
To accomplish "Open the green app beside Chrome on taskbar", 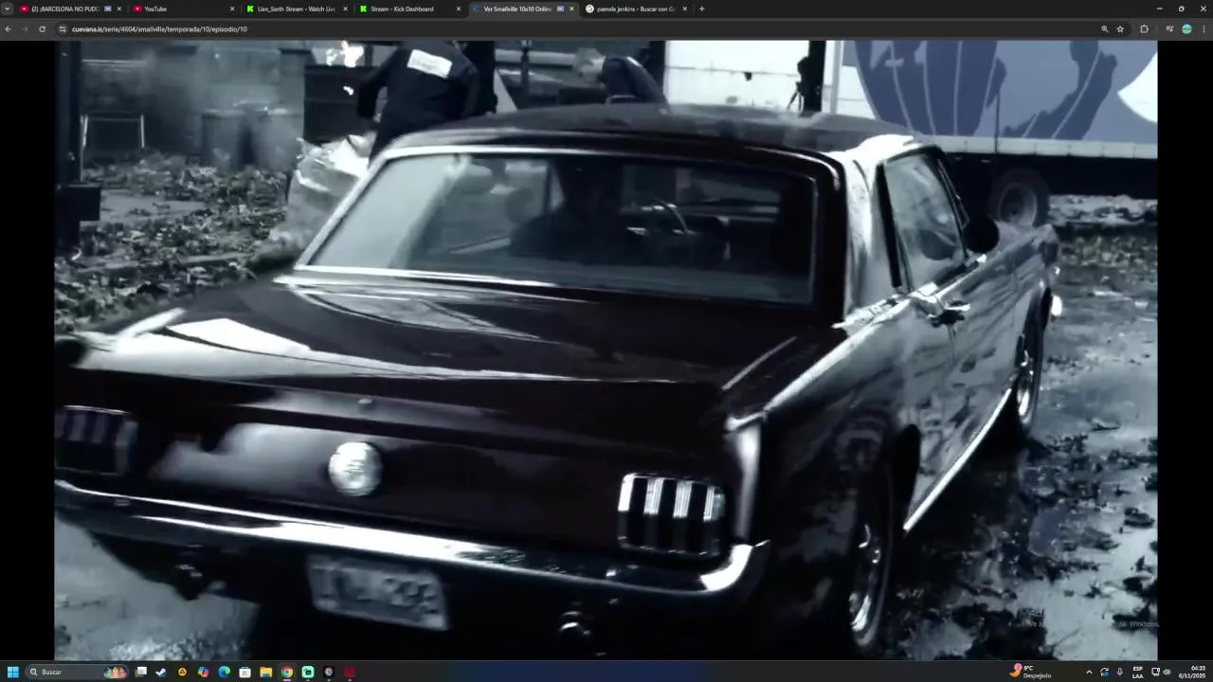I will click(x=308, y=672).
